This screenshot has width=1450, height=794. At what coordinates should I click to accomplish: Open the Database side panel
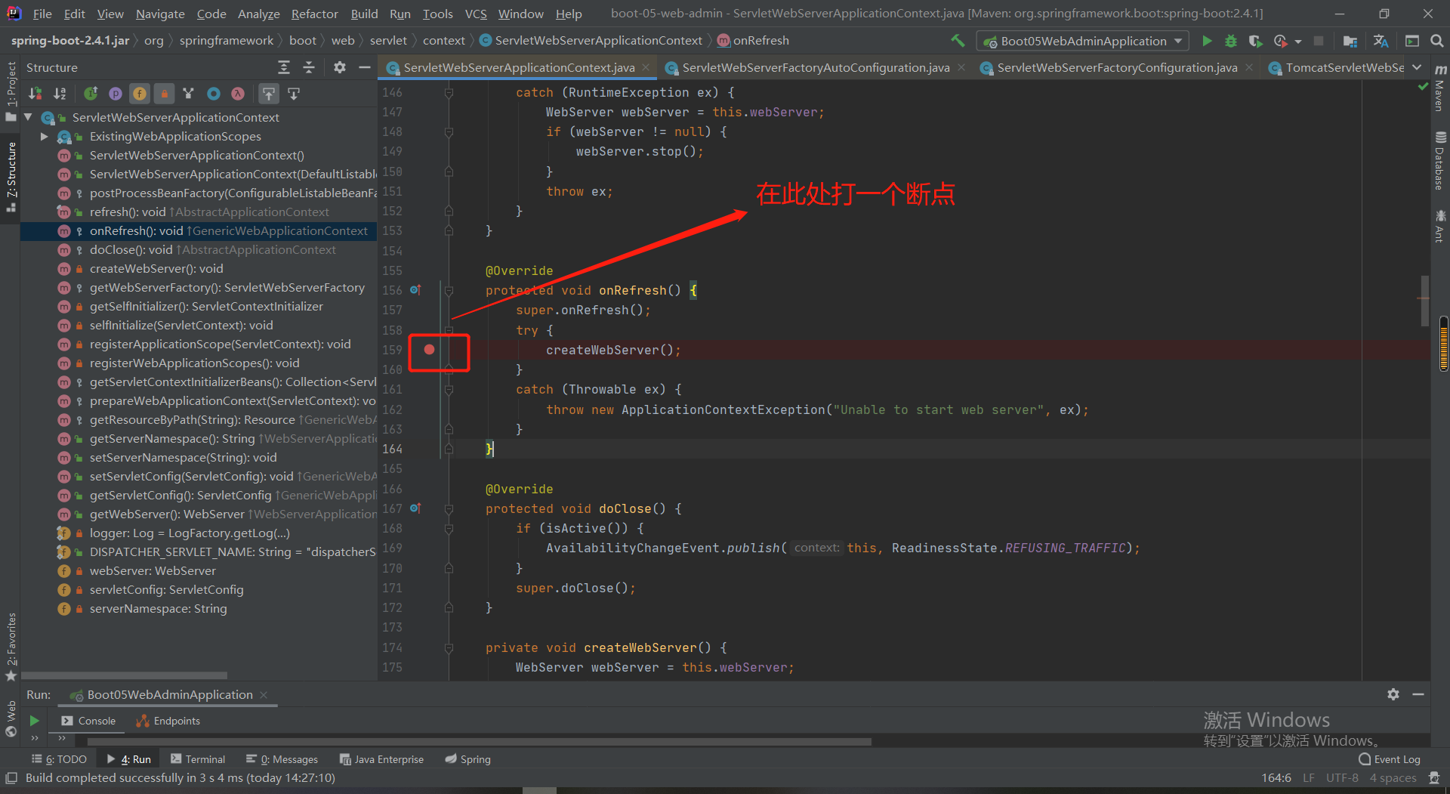pyautogui.click(x=1440, y=161)
